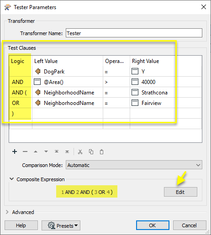This screenshot has width=211, height=235.
Task: Confirm dialog with OK button
Action: point(153,225)
